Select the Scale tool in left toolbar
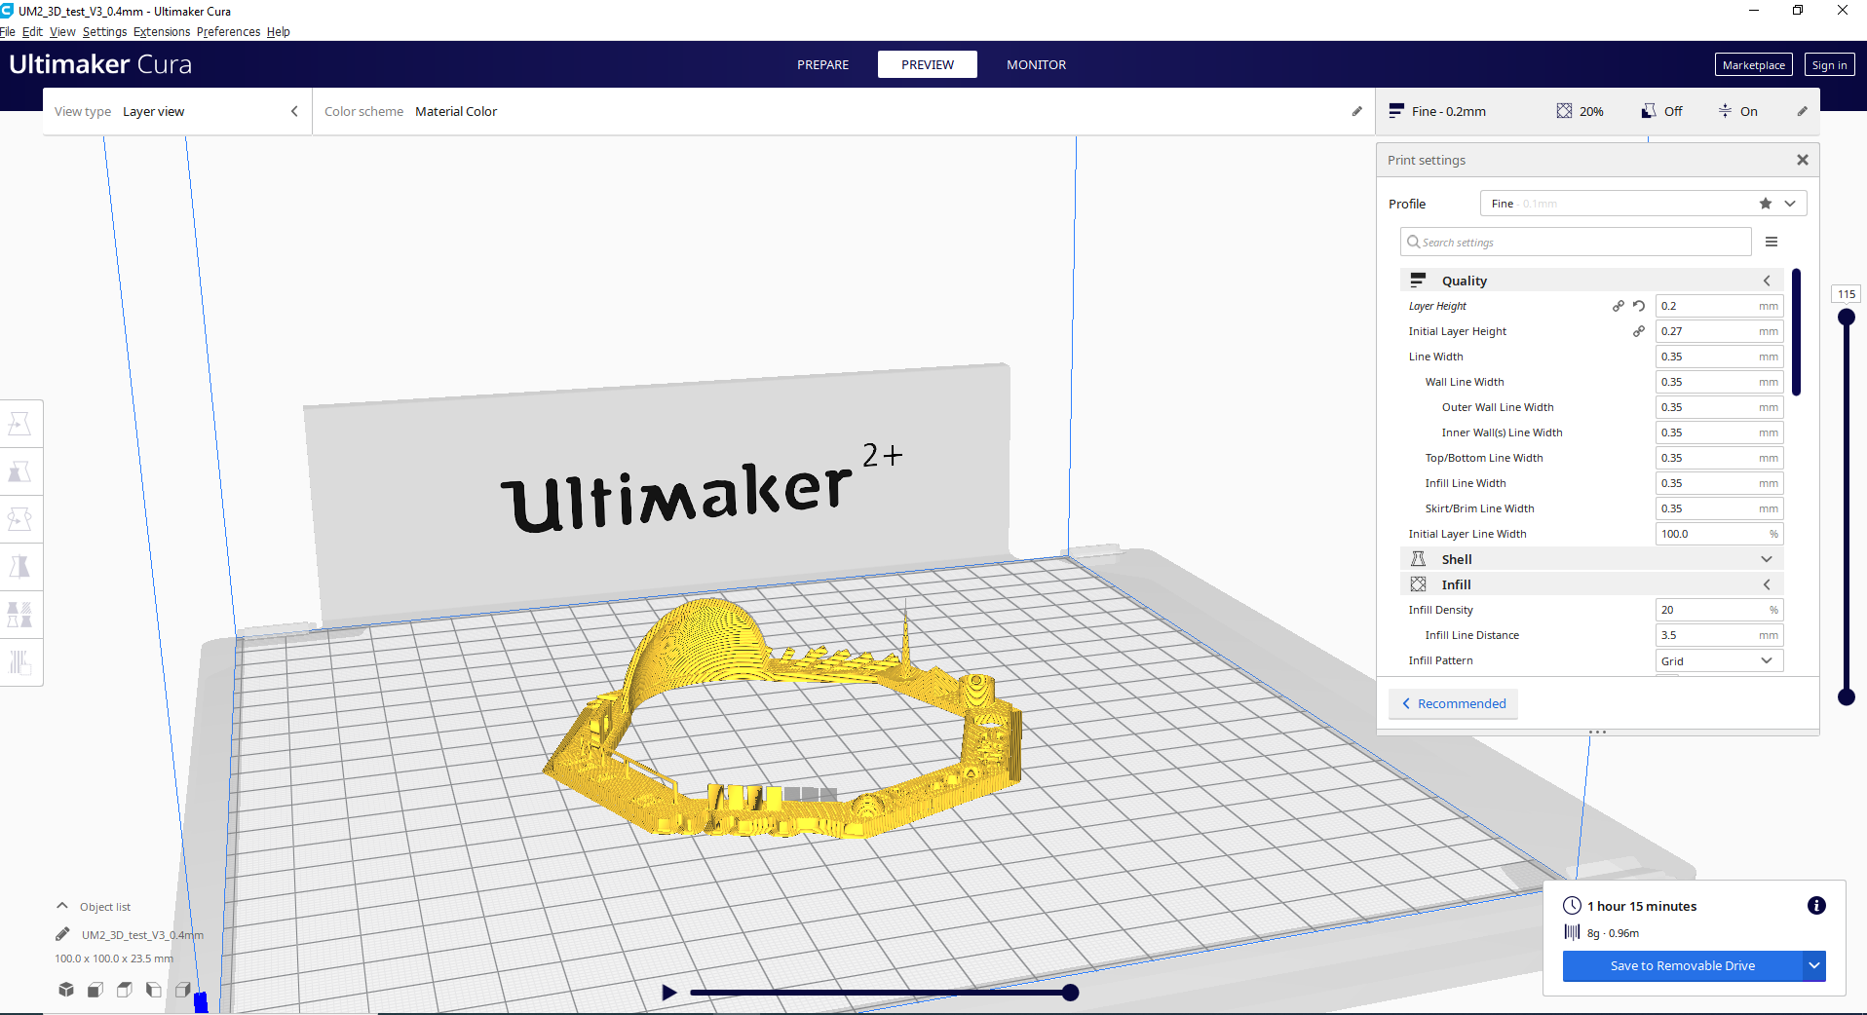 point(20,471)
